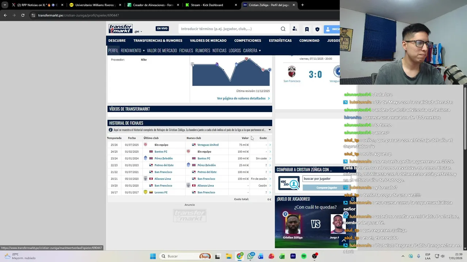Open the RUMORES tab
The width and height of the screenshot is (467, 262).
tap(202, 51)
